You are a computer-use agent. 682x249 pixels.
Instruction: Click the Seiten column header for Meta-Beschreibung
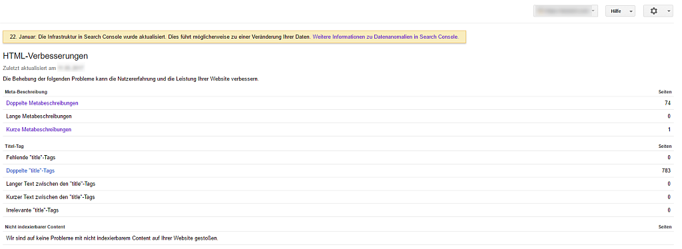665,92
